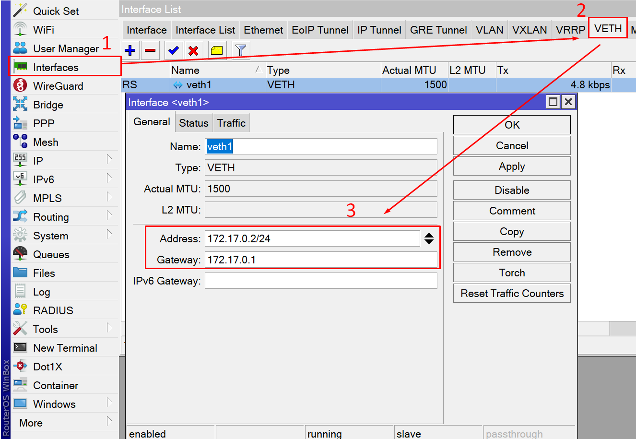This screenshot has width=636, height=439.
Task: Click the Cancel button
Action: coord(512,145)
